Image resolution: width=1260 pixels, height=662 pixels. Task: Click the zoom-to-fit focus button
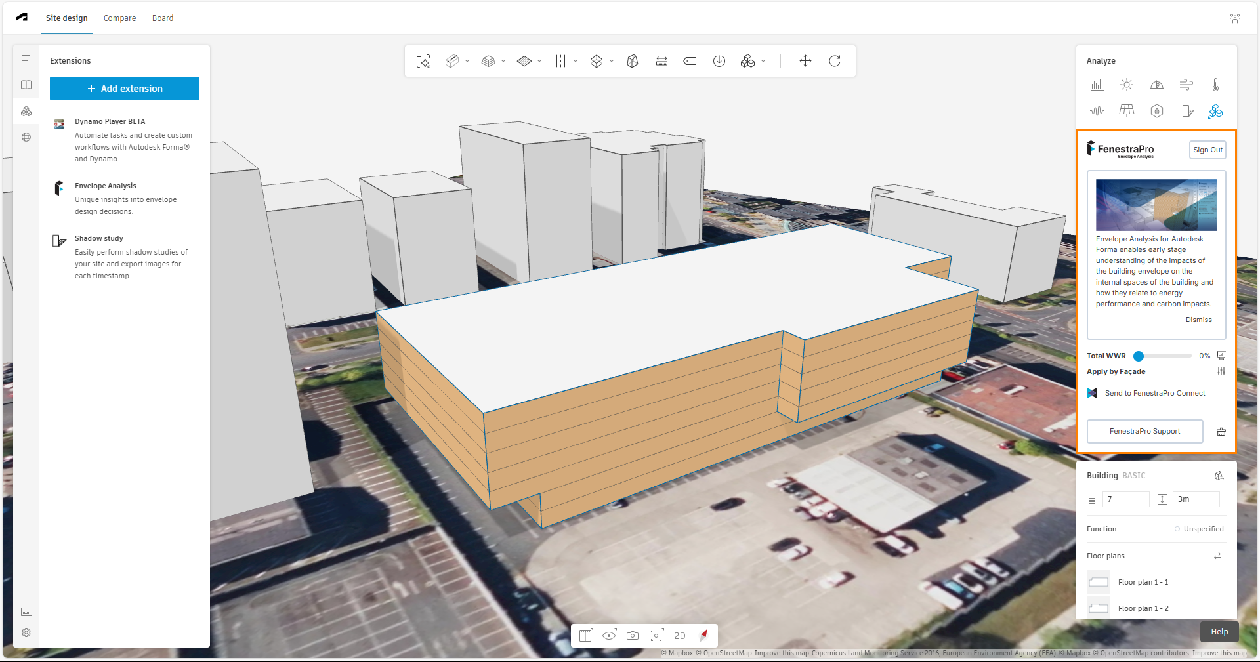(656, 635)
